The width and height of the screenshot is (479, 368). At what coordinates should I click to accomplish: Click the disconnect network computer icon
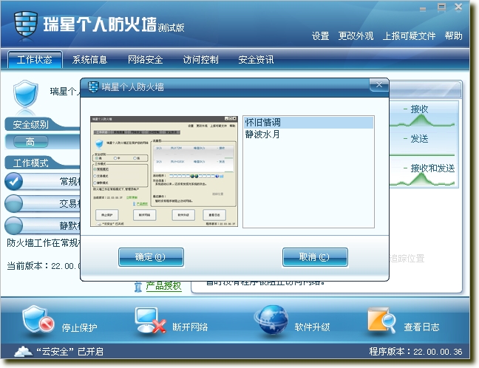pos(151,320)
